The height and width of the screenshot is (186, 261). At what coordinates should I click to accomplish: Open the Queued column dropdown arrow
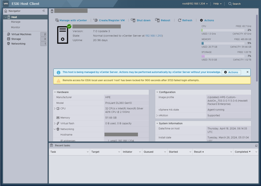point(165,152)
